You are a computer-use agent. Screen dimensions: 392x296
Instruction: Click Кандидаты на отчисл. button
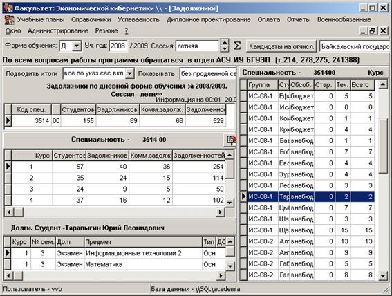tap(281, 46)
